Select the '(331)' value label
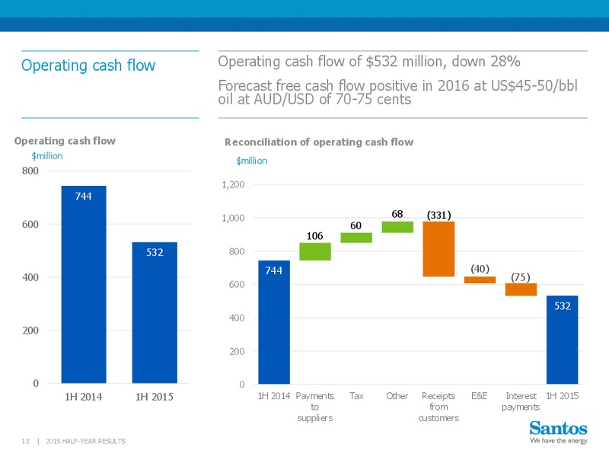The width and height of the screenshot is (609, 457). (x=439, y=215)
